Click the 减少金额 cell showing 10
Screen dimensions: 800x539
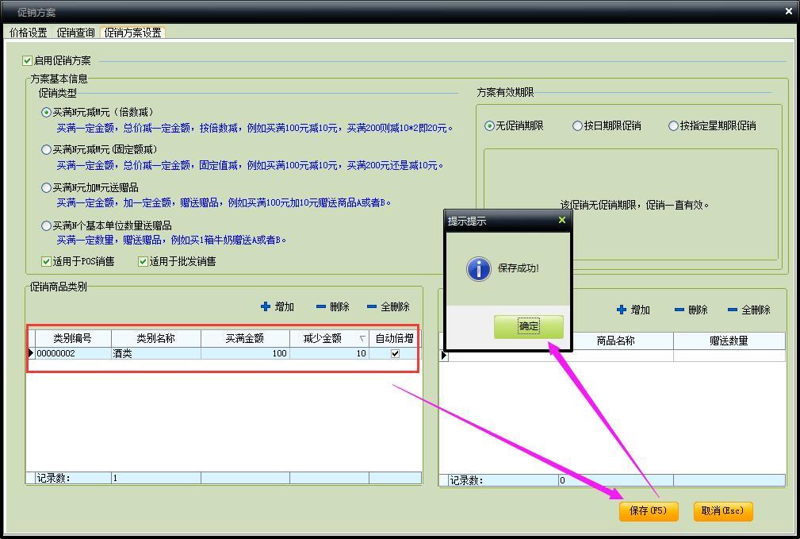pos(329,353)
